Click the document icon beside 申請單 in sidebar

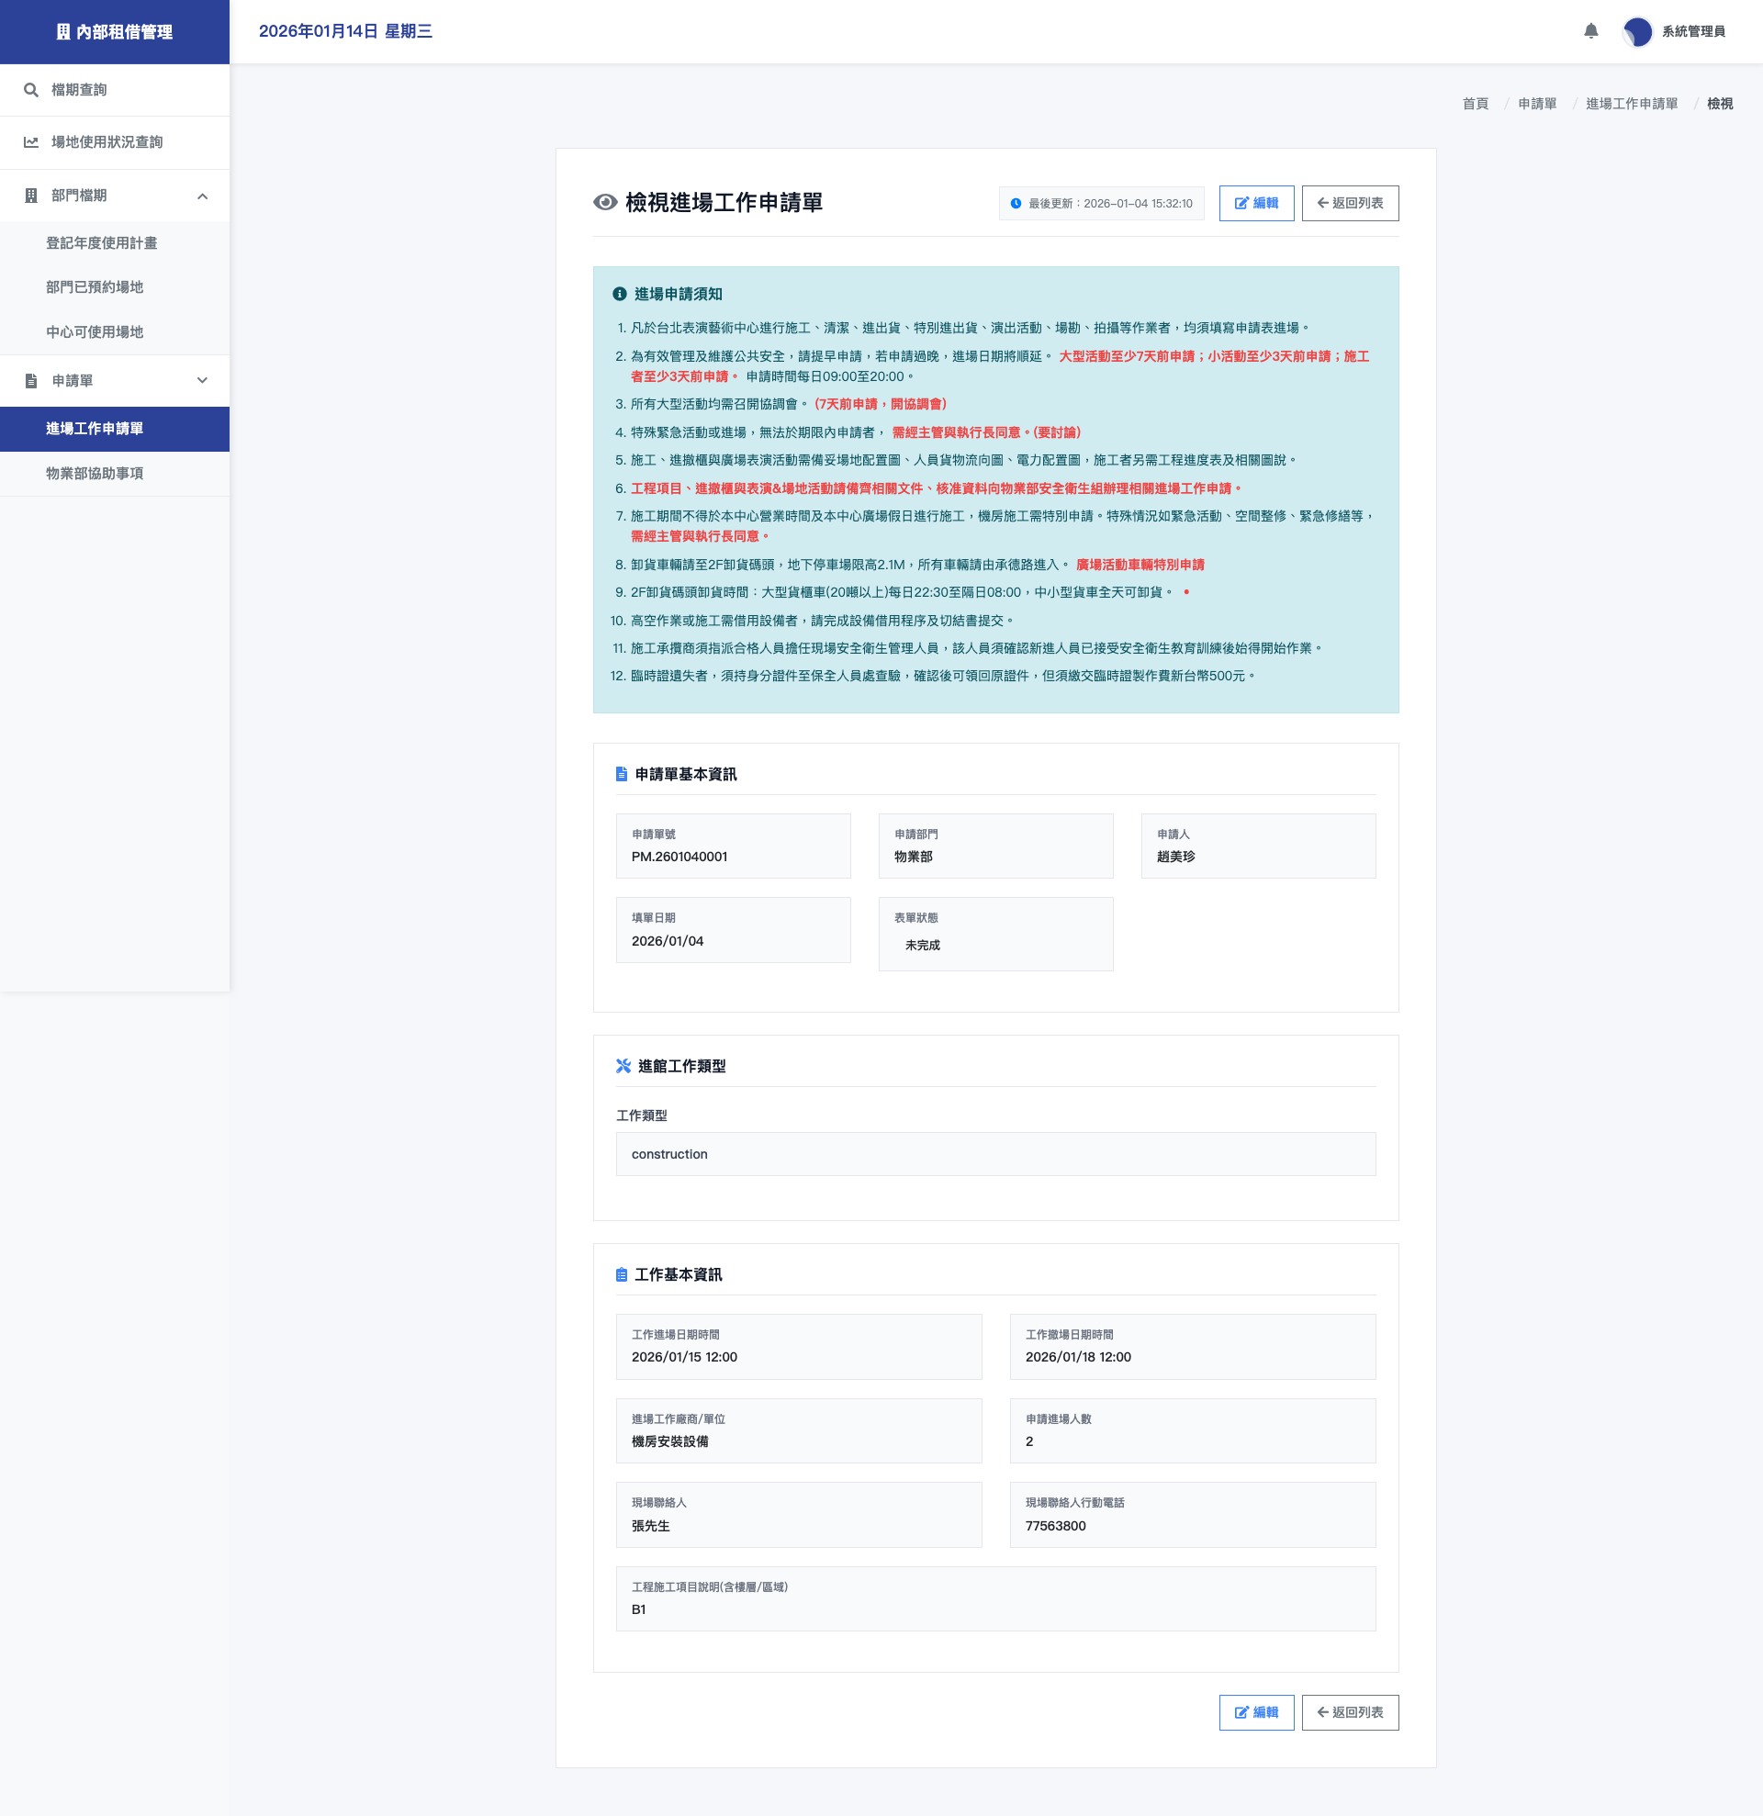30,381
